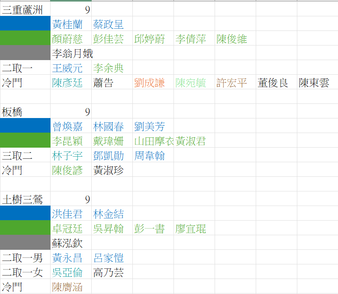The height and width of the screenshot is (294, 338).
Task: Select the 冷門 label beside 陳俊諺
Action: [25, 170]
